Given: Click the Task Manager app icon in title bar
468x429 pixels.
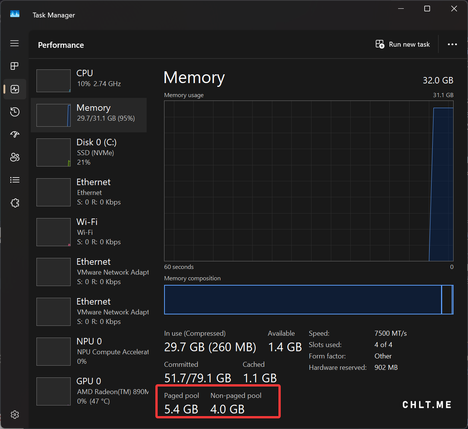Looking at the screenshot, I should coord(15,14).
